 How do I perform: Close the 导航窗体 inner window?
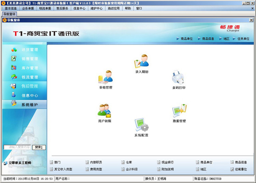point(251,20)
